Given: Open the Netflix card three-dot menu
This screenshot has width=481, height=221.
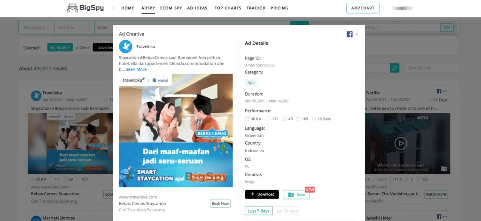Looking at the screenshot, I should point(444,91).
